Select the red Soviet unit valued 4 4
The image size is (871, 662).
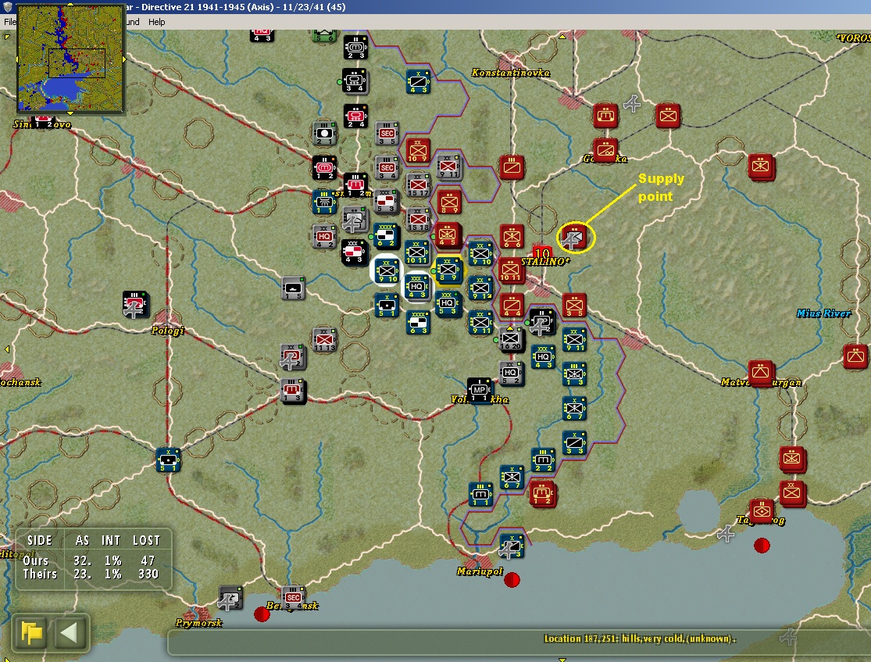tap(512, 305)
